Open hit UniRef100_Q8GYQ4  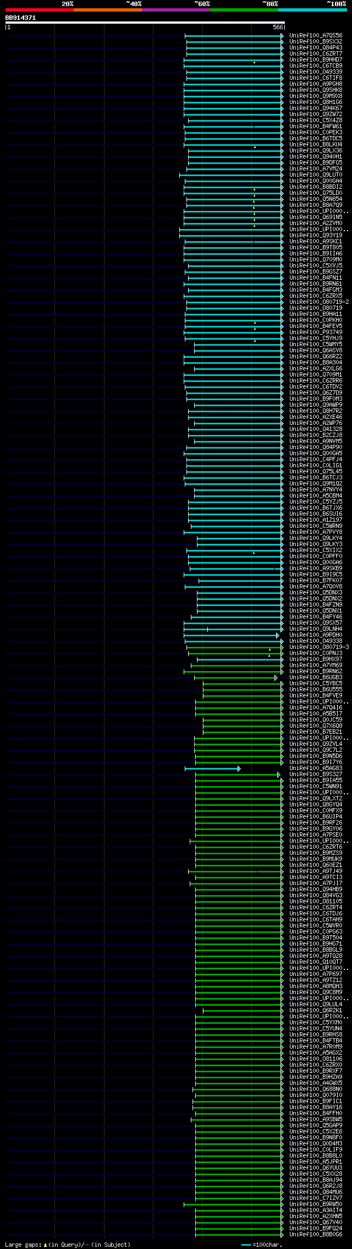click(x=316, y=805)
